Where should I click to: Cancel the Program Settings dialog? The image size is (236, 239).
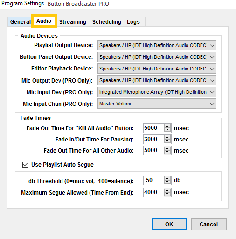(208, 224)
